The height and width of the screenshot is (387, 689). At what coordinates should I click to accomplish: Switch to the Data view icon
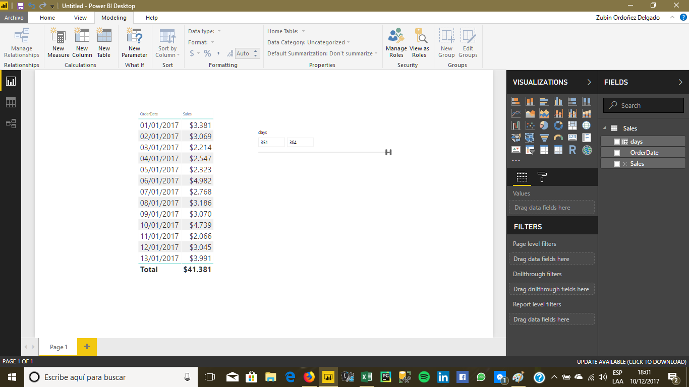(x=11, y=102)
